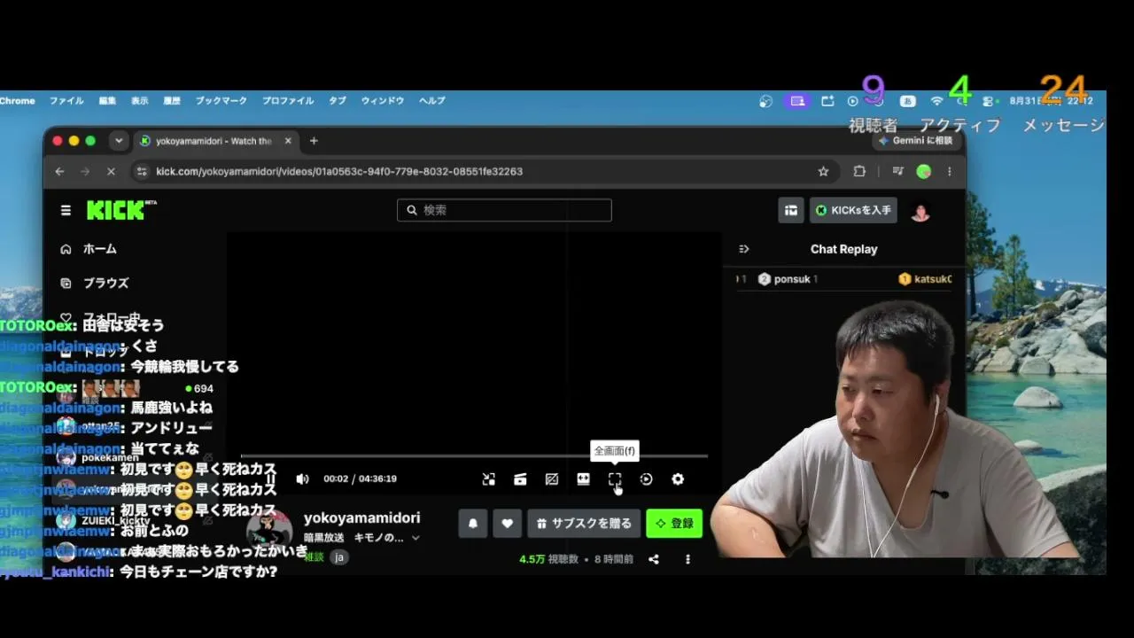This screenshot has height=638, width=1134.
Task: Click the KICKsを入手 button
Action: click(x=853, y=210)
